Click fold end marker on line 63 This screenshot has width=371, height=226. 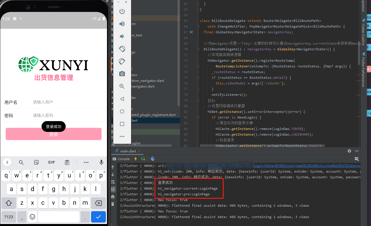coord(198,9)
